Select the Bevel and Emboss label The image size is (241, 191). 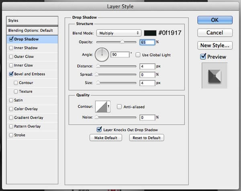(30, 74)
